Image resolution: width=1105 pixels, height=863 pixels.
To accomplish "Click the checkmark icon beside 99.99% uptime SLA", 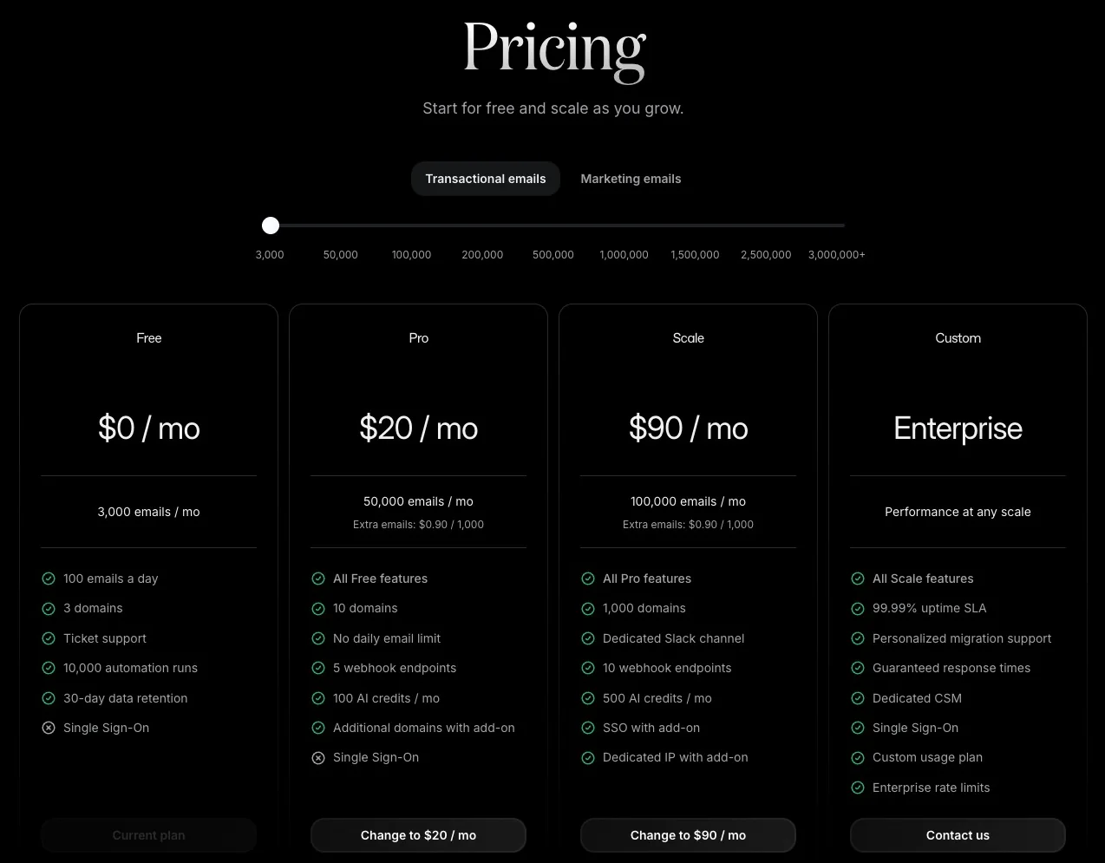I will [858, 609].
